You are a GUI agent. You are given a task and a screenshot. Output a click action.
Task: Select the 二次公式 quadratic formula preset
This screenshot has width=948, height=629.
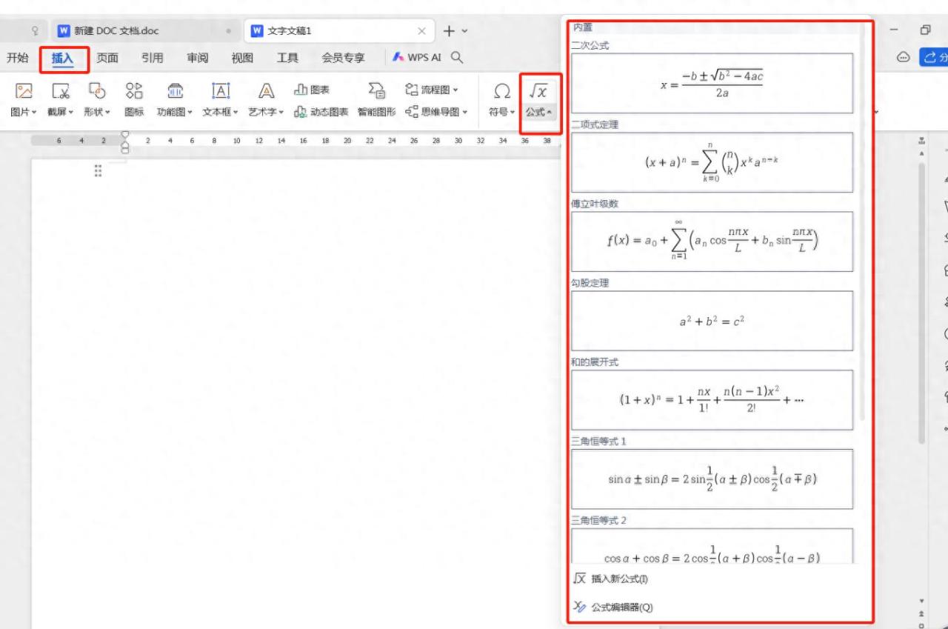coord(712,83)
